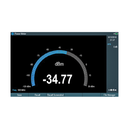Click the -45 gauge scale label

pos(59,47)
